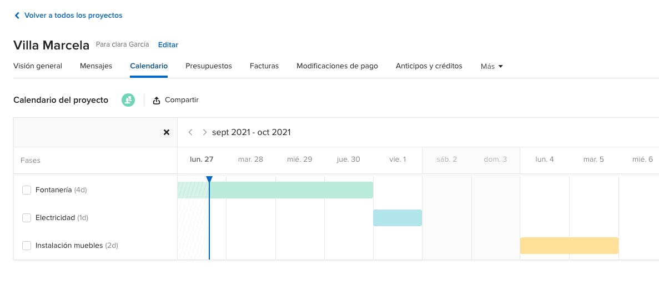This screenshot has width=659, height=294.
Task: Click the Editar link
Action: pyautogui.click(x=168, y=44)
